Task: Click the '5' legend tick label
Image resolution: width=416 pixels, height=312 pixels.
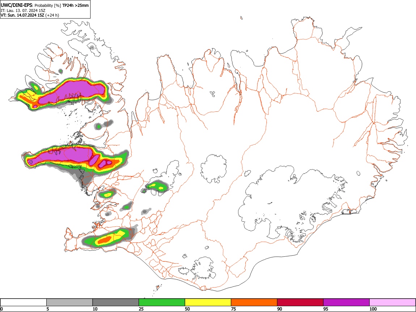Action: coord(48,309)
